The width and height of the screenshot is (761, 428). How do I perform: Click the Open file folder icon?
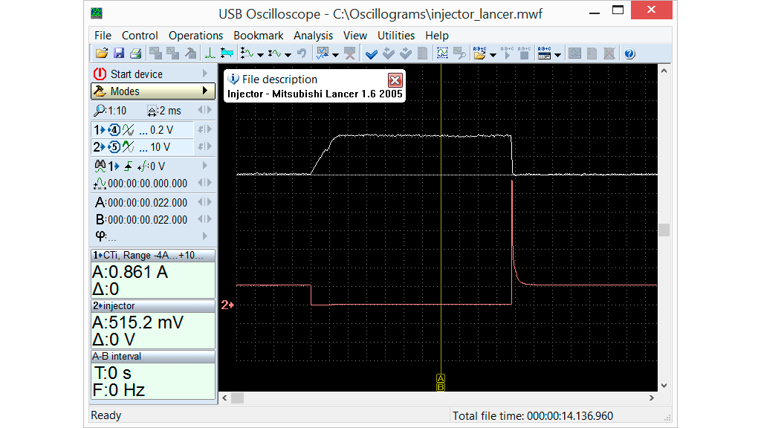[x=102, y=53]
